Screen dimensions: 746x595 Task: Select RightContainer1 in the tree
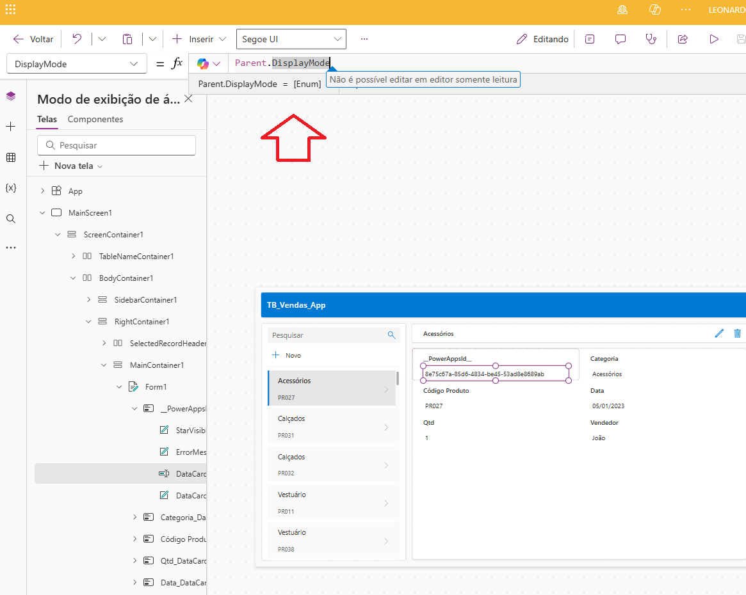[142, 322]
